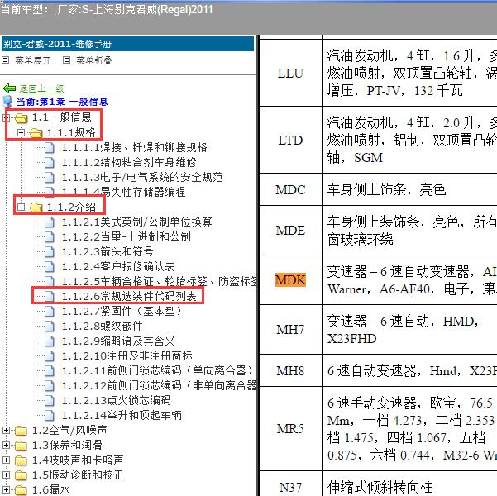Expand the 1.3保养和润滑 node
This screenshot has height=496, width=497.
pos(6,445)
